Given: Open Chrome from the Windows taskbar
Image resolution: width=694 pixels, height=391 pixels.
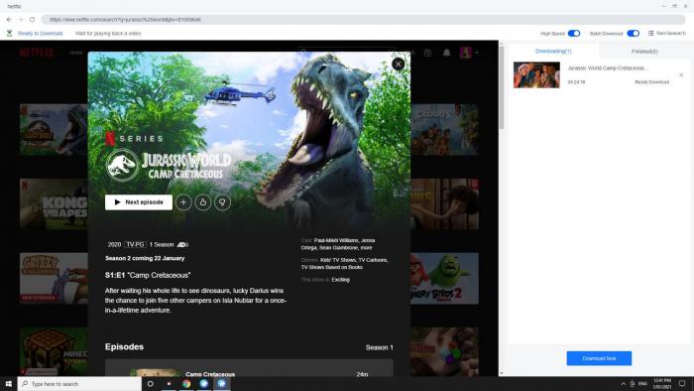Looking at the screenshot, I should [x=186, y=383].
